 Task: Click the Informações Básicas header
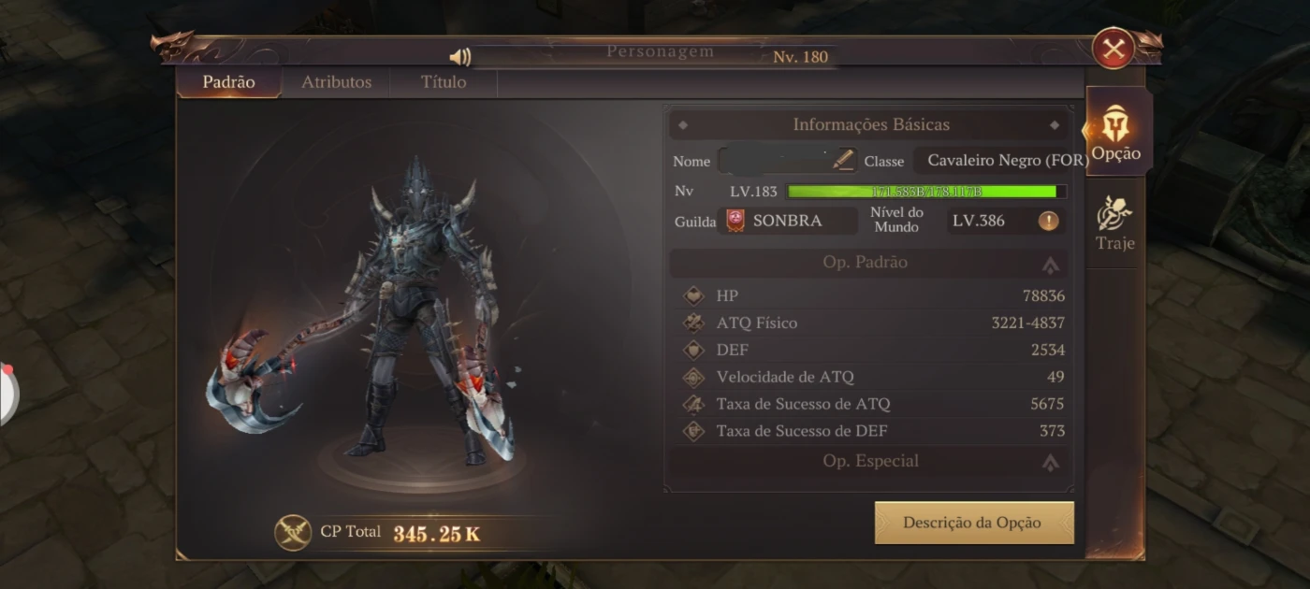click(x=870, y=124)
